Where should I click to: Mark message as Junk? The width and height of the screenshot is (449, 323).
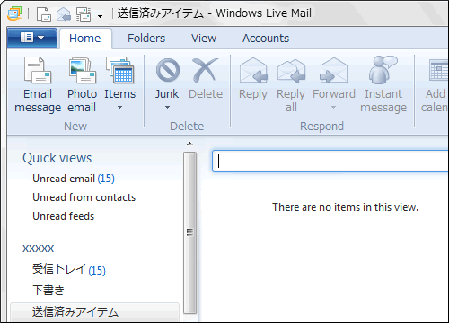[x=167, y=78]
